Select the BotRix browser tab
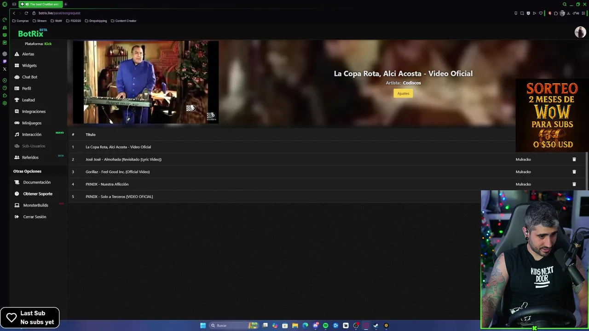 point(40,4)
